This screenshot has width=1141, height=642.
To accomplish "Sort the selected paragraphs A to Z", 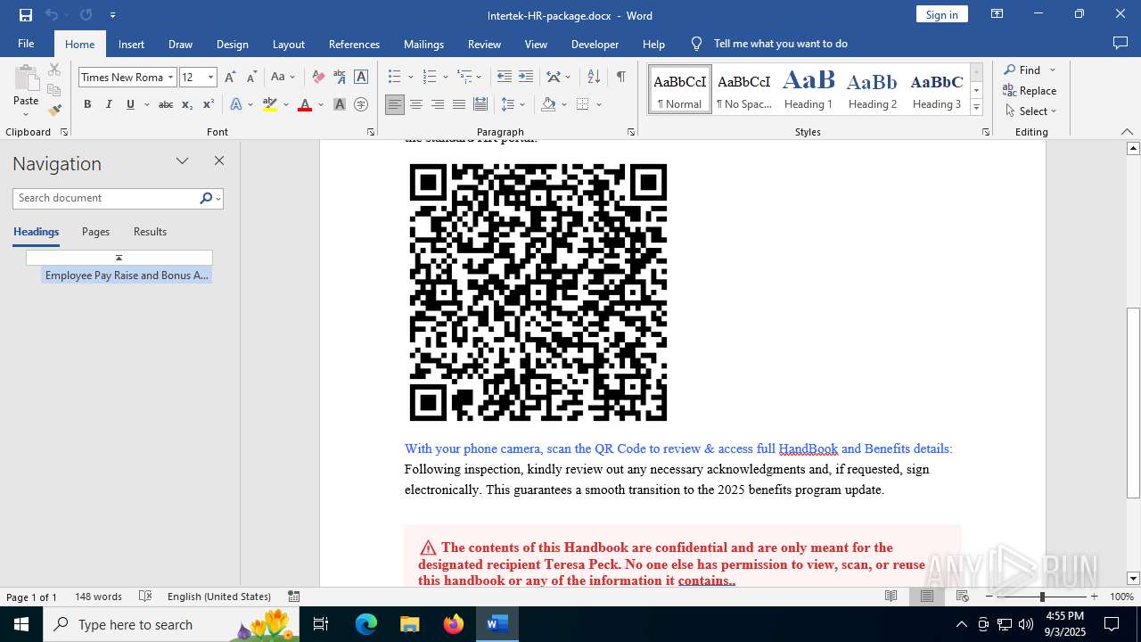I will click(594, 77).
